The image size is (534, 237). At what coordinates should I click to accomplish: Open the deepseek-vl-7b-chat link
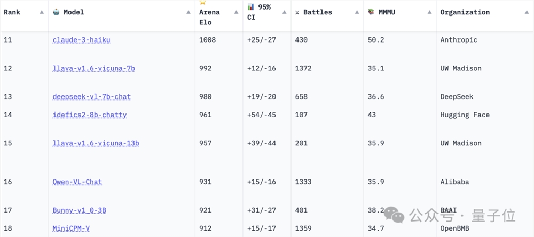[91, 96]
